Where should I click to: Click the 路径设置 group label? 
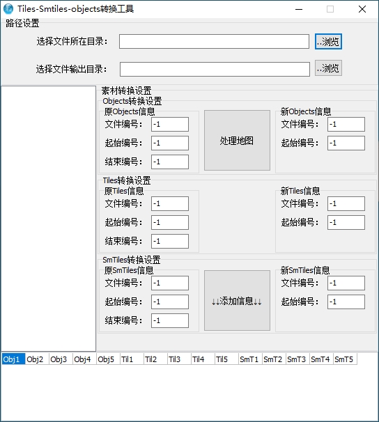pos(22,23)
